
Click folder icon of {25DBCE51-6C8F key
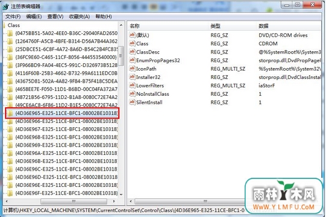(10, 49)
